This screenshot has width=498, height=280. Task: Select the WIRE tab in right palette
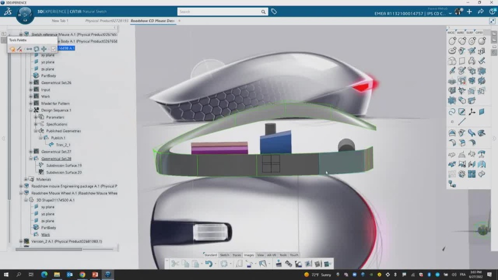coord(460,32)
